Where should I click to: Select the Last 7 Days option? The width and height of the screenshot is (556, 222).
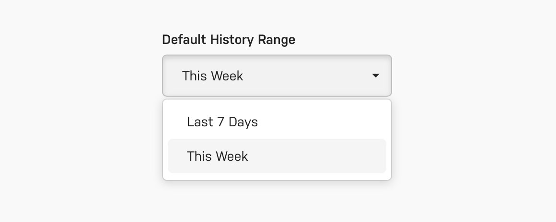[x=277, y=122]
